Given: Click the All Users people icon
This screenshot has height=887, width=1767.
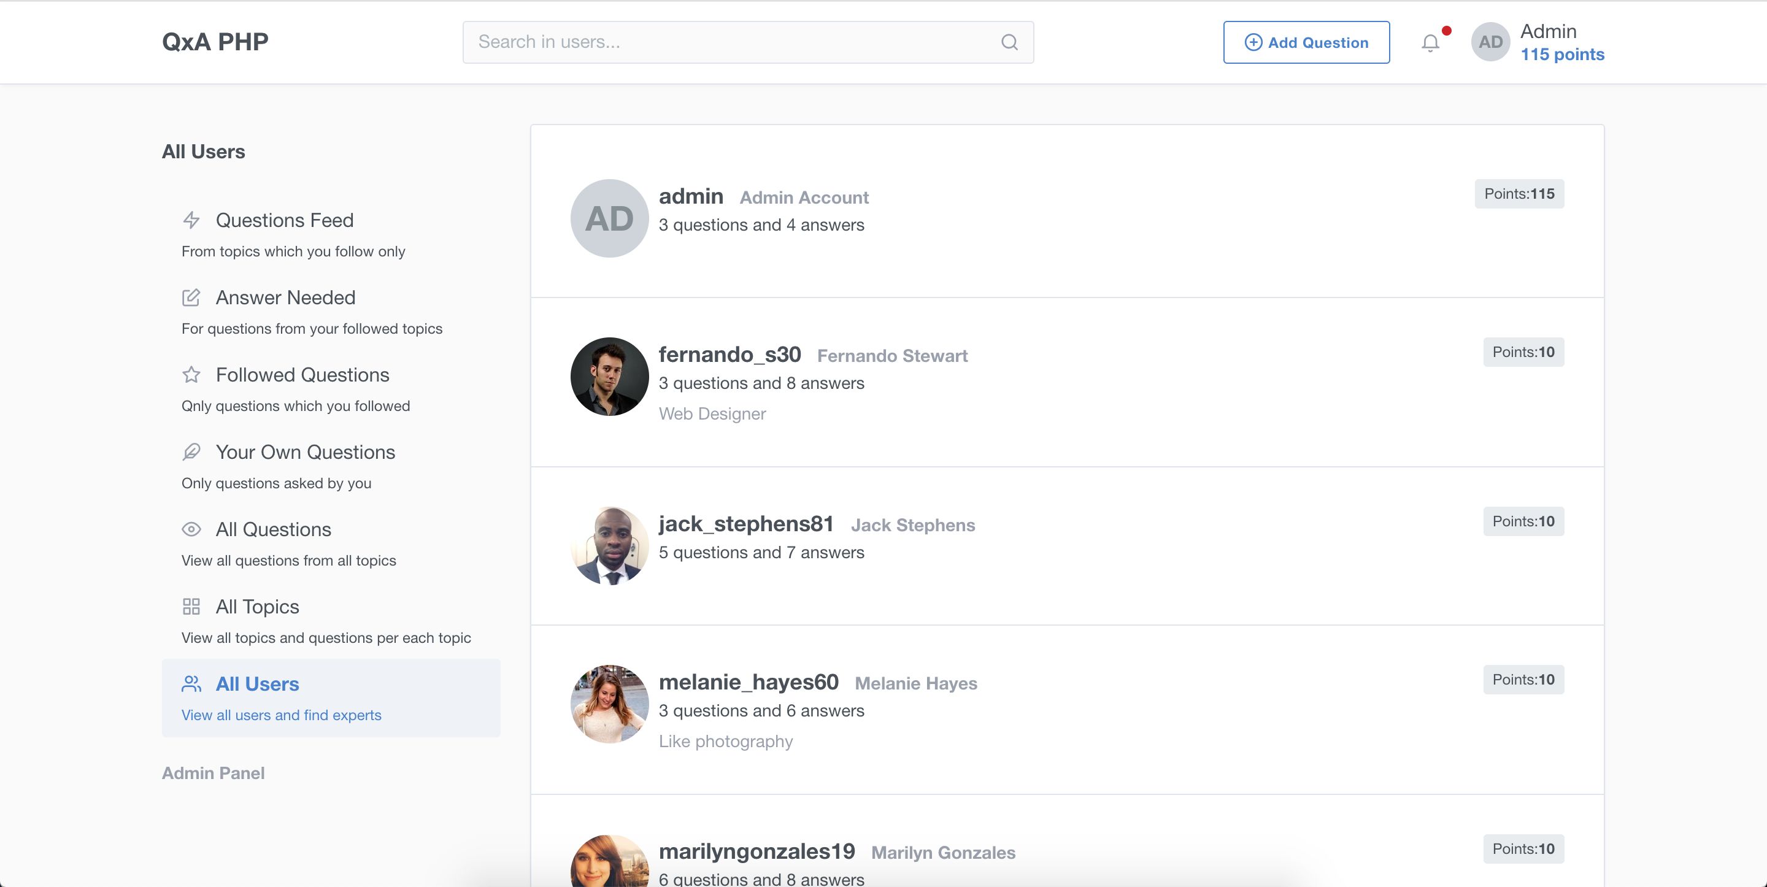Looking at the screenshot, I should click(x=191, y=684).
